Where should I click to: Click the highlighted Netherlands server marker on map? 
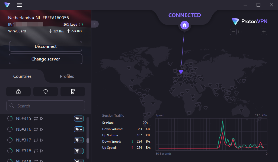coord(181,72)
